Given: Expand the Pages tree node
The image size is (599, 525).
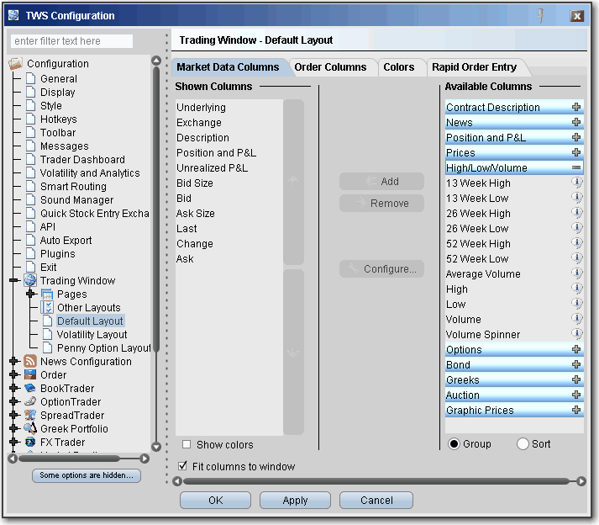Looking at the screenshot, I should 30,294.
